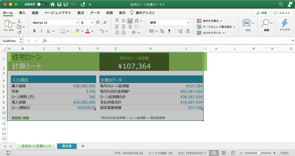Image resolution: width=295 pixels, height=156 pixels.
Task: Click increase decimal icon
Action: [x=180, y=31]
